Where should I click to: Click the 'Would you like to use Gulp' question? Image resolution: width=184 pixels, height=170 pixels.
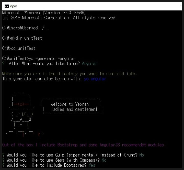72,155
